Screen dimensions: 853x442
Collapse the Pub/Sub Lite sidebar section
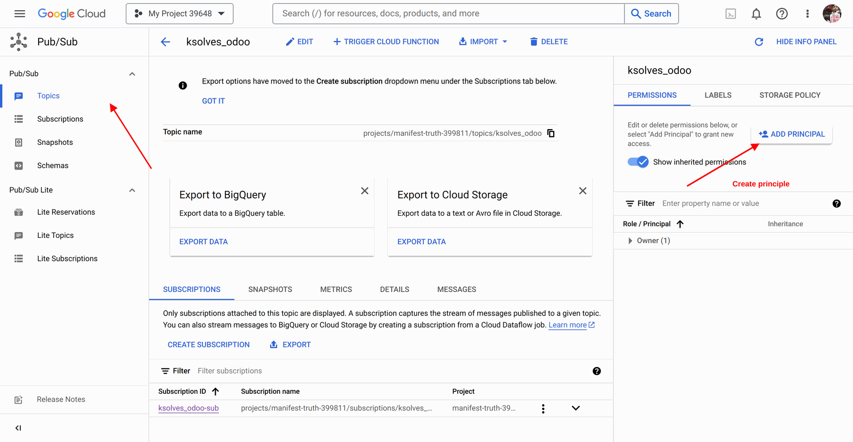point(132,190)
